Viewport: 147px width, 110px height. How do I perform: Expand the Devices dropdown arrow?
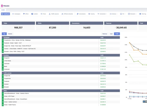tap(117, 14)
